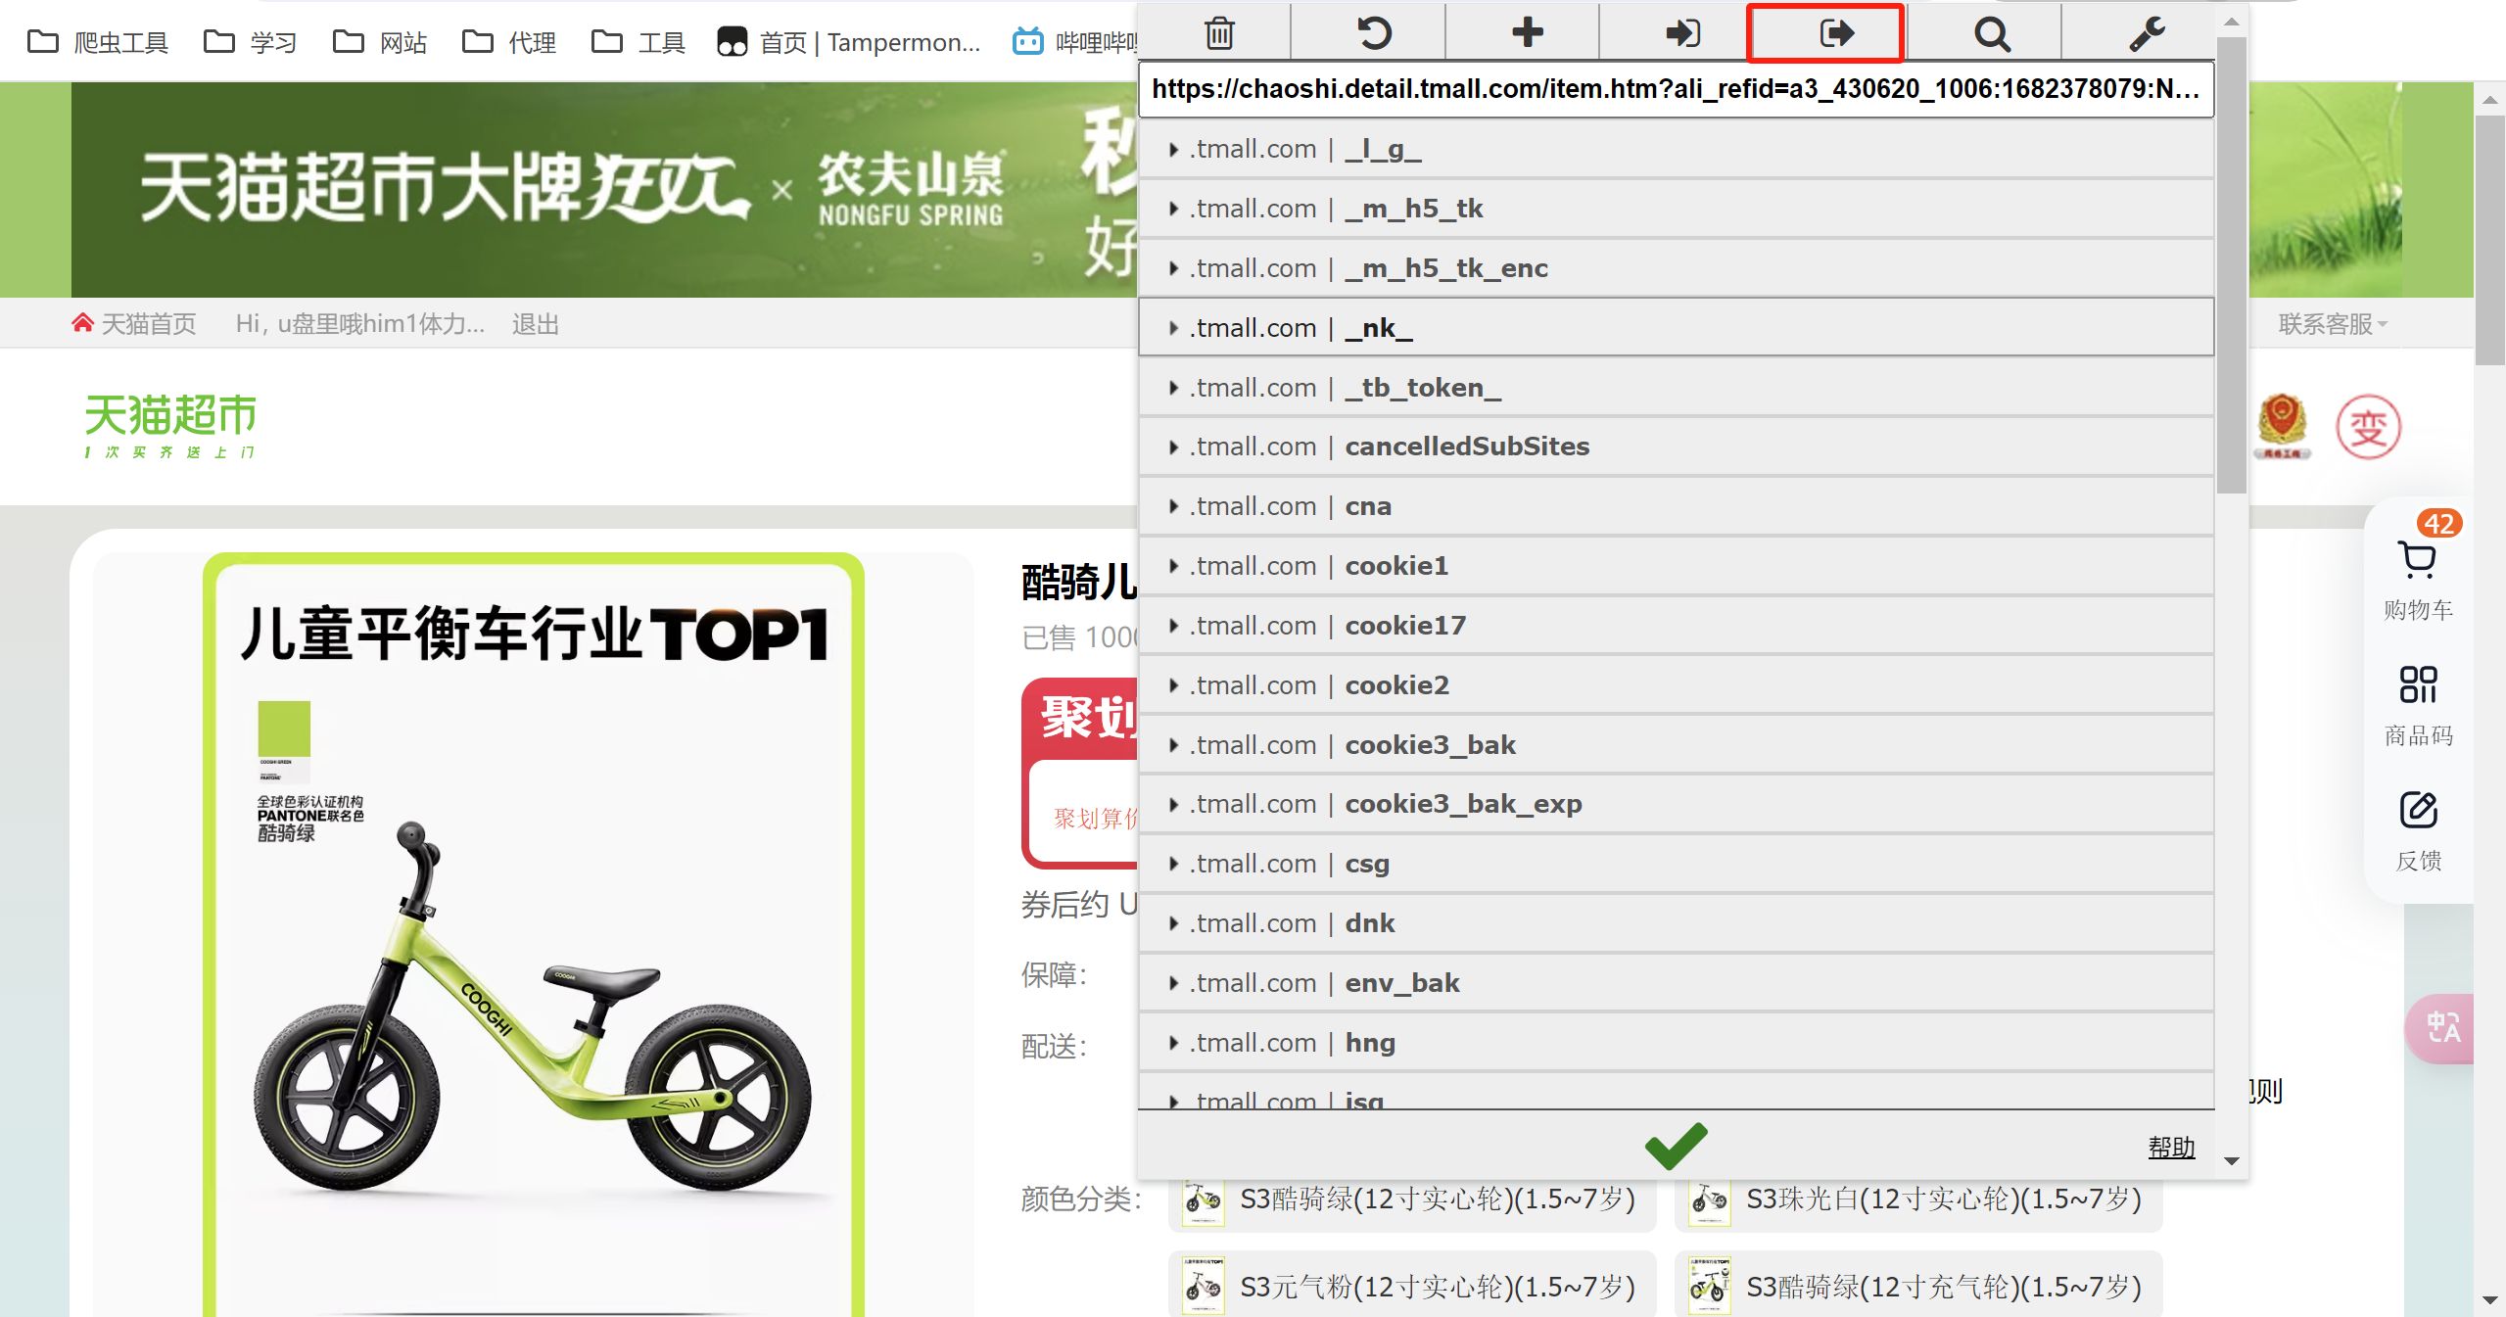Expand the cookie17 cookie row
Viewport: 2506px width, 1317px height.
pyautogui.click(x=1676, y=626)
